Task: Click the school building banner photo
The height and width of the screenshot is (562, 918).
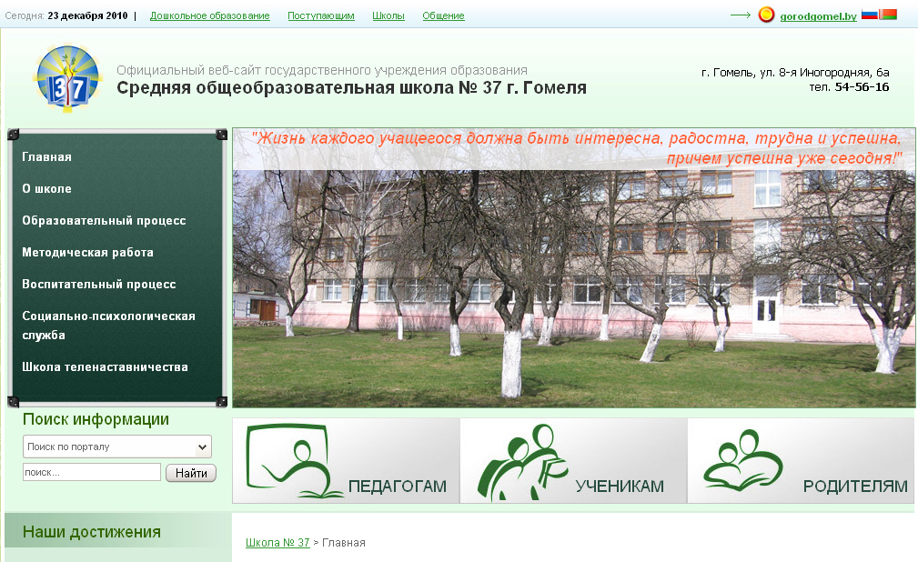Action: (573, 291)
